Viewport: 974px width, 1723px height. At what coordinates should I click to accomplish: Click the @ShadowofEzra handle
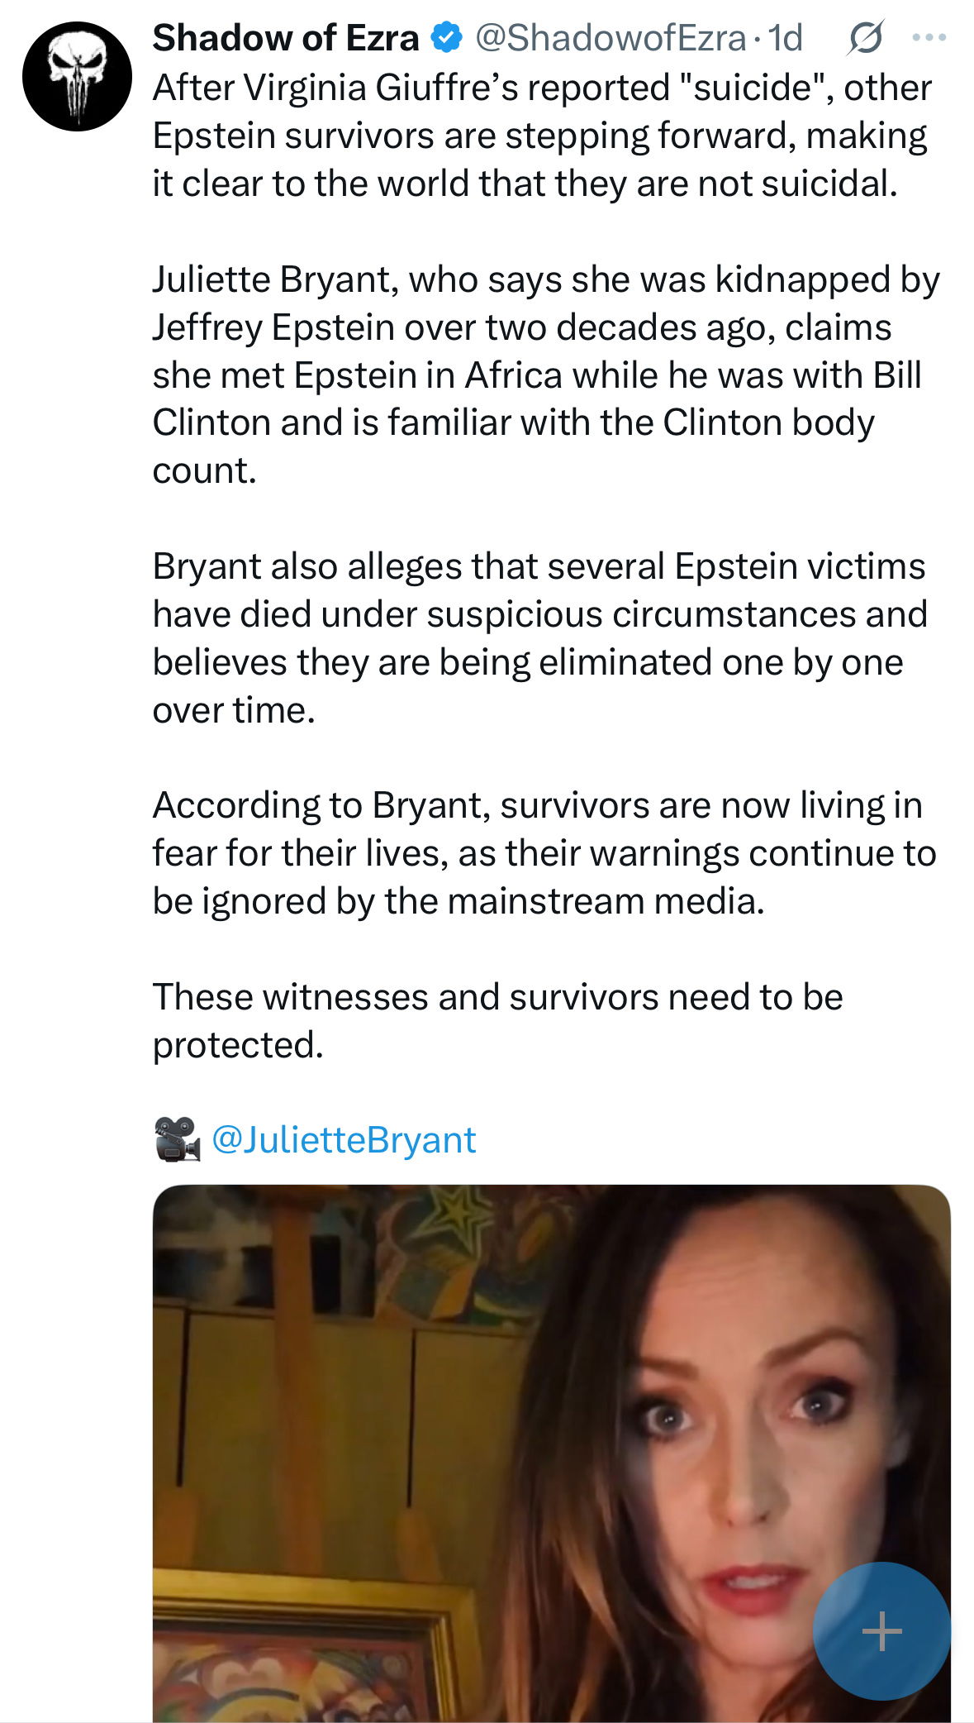tap(611, 38)
